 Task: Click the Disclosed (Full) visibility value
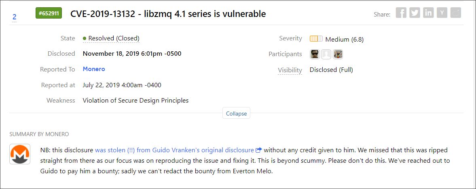coord(331,70)
